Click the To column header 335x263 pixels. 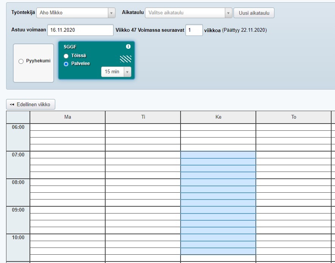click(294, 117)
